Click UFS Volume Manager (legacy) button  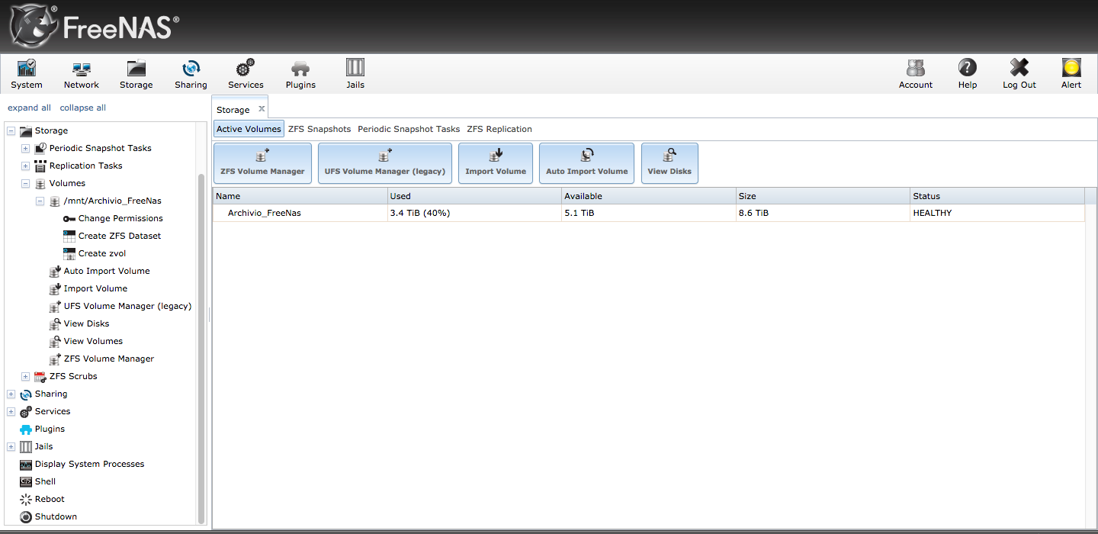pos(385,163)
